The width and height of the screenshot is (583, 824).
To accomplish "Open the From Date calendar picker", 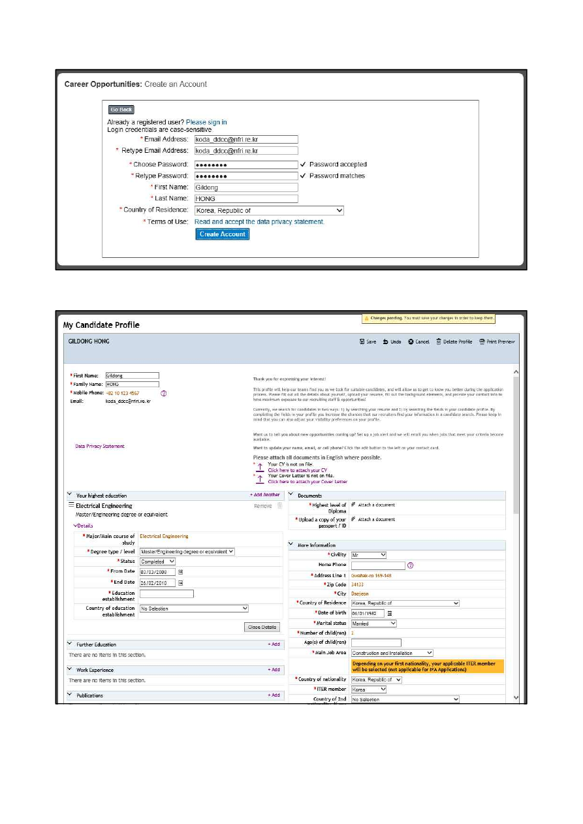I will pyautogui.click(x=181, y=571).
